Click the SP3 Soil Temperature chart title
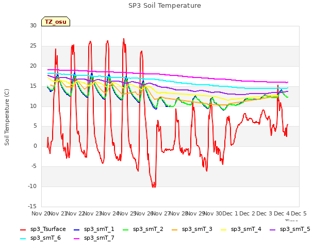The width and height of the screenshot is (330, 248). 164,6
